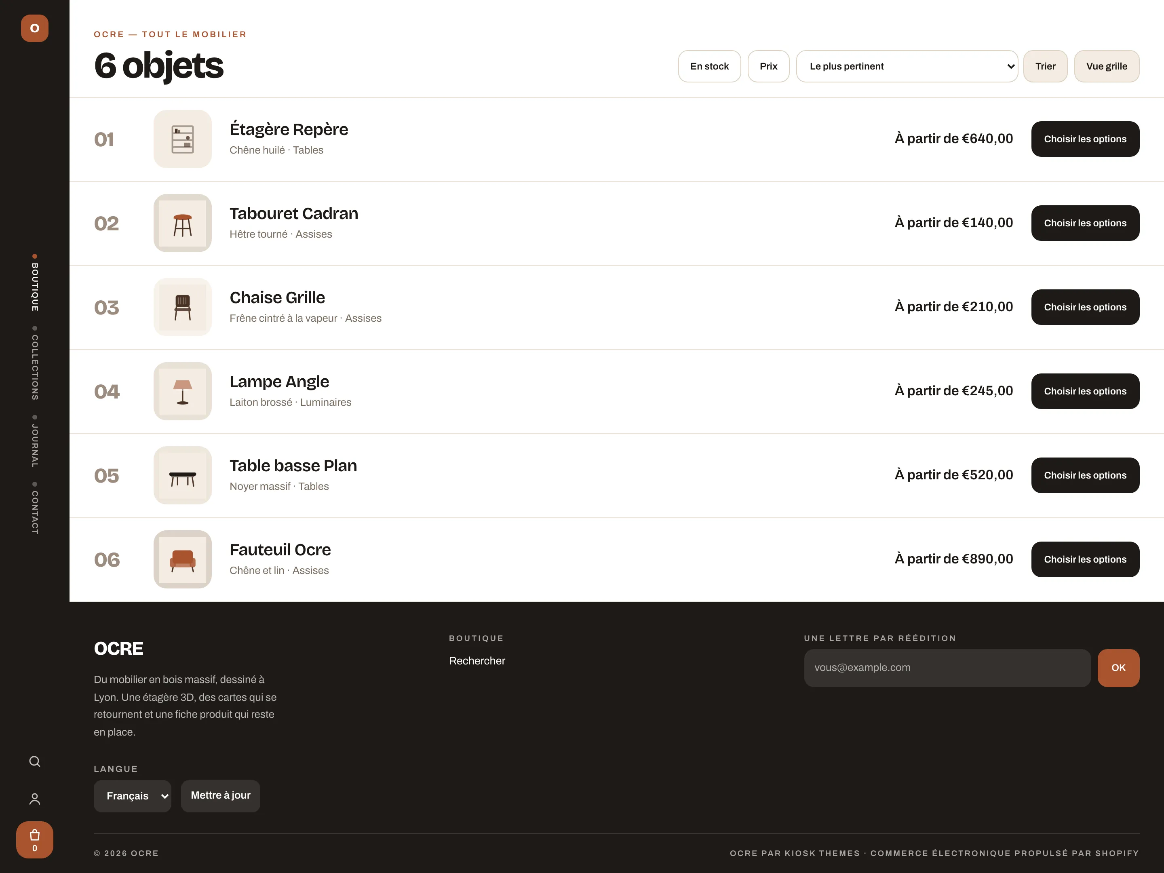Image resolution: width=1164 pixels, height=873 pixels.
Task: Expand the Le plus pertinent sort dropdown
Action: (x=907, y=66)
